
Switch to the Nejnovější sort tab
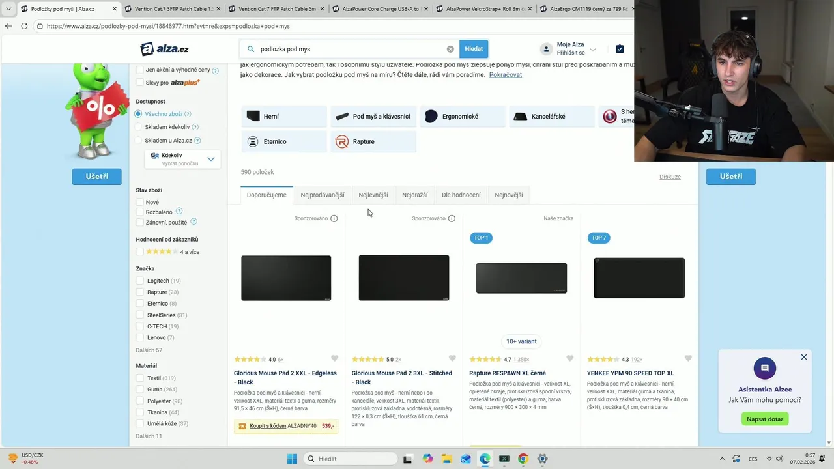(x=509, y=195)
